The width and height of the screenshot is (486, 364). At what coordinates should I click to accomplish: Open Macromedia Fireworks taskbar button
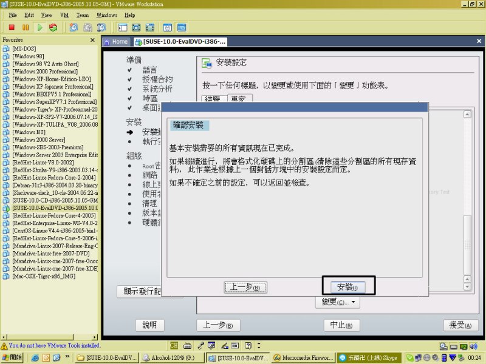(304, 358)
